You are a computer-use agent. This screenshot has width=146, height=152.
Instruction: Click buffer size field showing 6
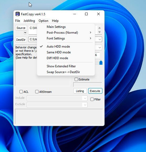[x=97, y=55]
